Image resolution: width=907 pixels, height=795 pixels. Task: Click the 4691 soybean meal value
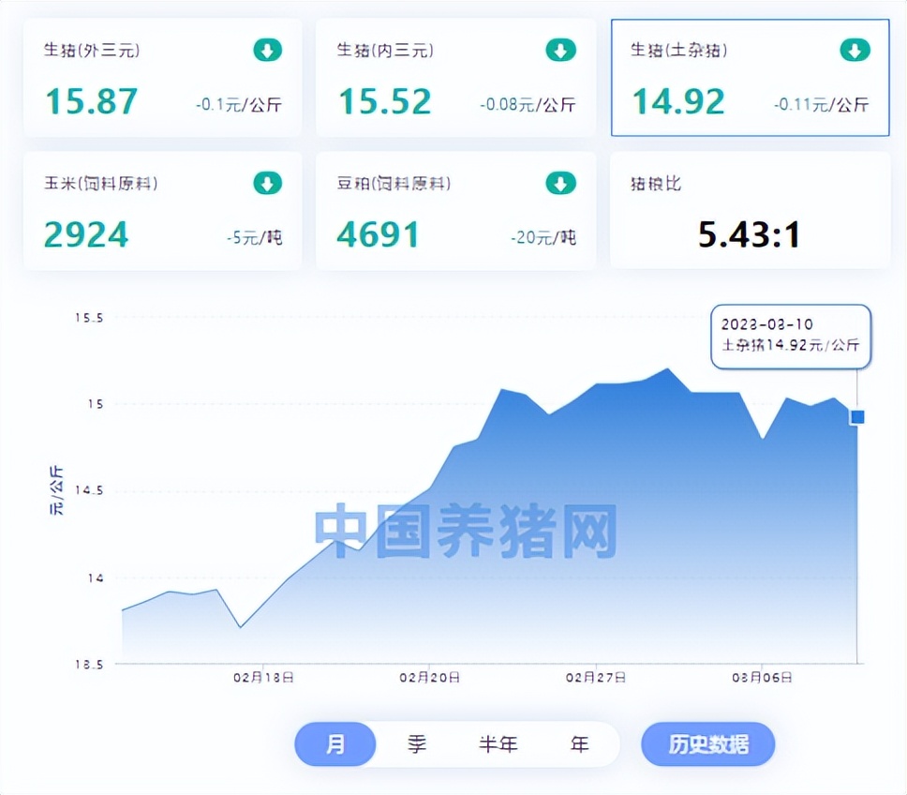click(x=379, y=234)
